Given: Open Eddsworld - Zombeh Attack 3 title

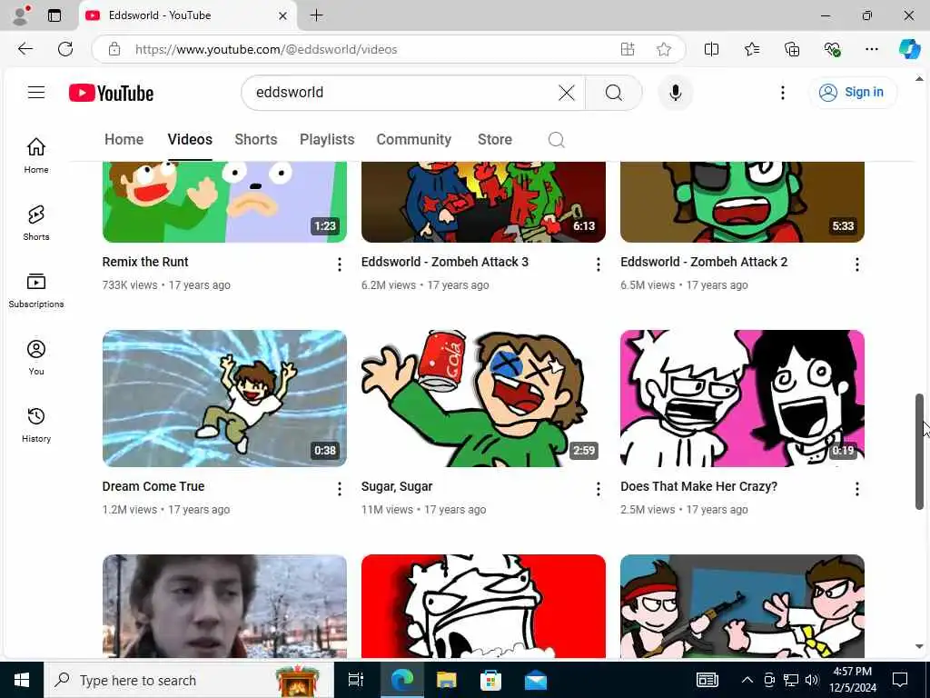Looking at the screenshot, I should (x=445, y=262).
